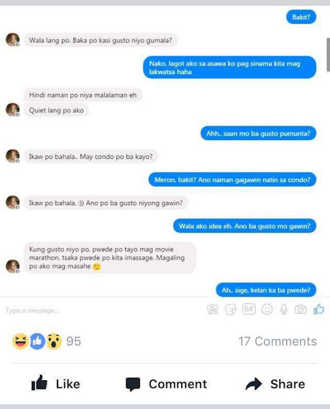Click avatar beside 'Quiet lang po ako'
This screenshot has width=330, height=409.
click(x=13, y=110)
